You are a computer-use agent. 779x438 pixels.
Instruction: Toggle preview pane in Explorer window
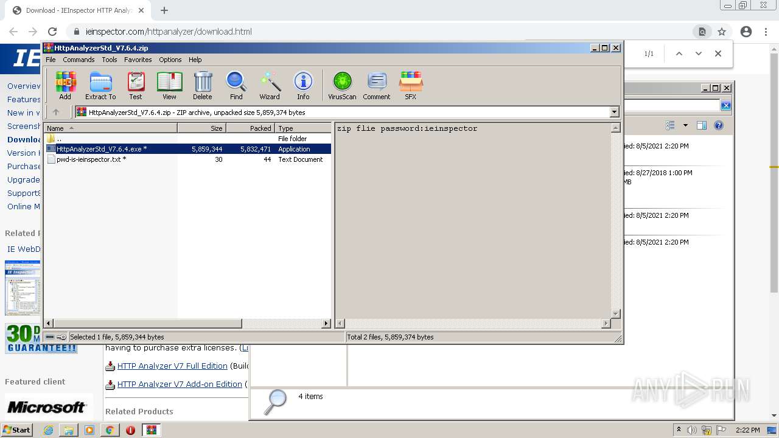702,125
